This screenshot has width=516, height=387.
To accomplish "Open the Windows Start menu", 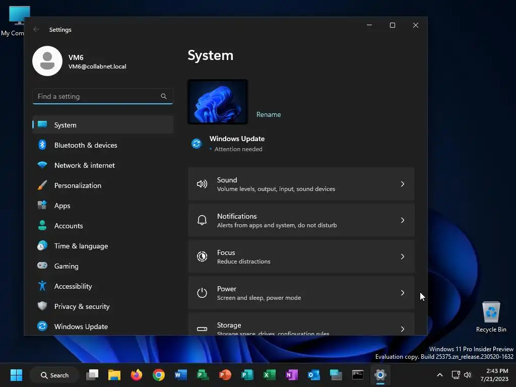I will click(x=16, y=375).
